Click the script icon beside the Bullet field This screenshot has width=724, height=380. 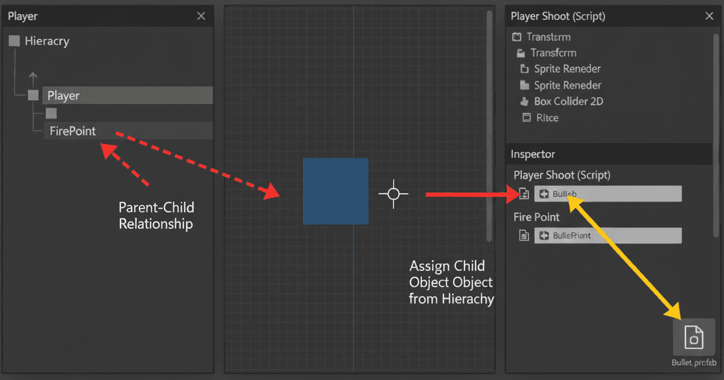[524, 194]
